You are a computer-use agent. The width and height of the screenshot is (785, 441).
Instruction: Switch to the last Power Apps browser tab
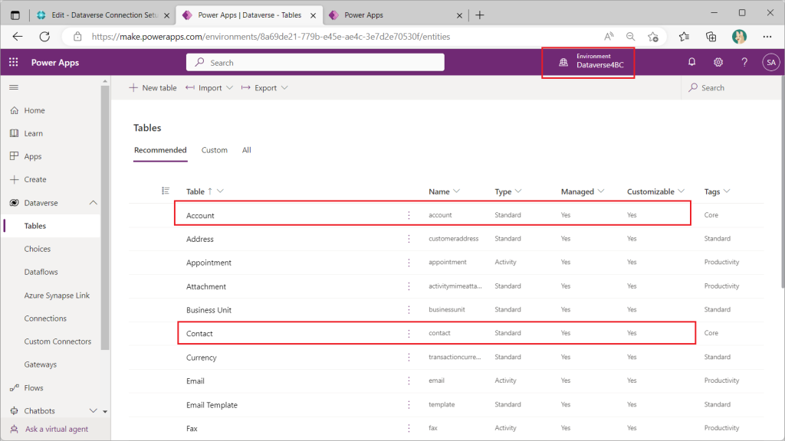coord(396,15)
